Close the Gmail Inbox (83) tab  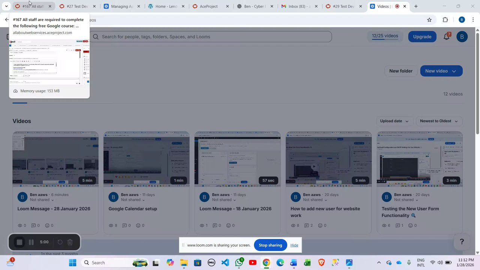[316, 6]
